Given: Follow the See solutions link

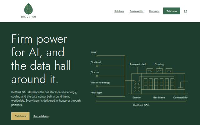Looking at the screenshot, I should 41,116.
